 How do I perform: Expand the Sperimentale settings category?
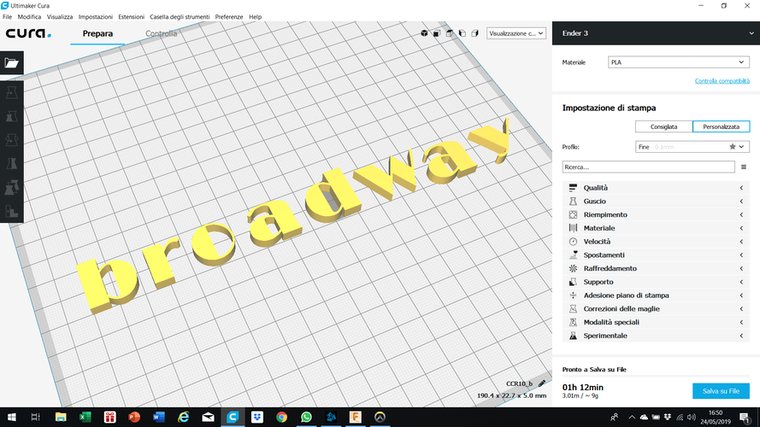coord(656,336)
